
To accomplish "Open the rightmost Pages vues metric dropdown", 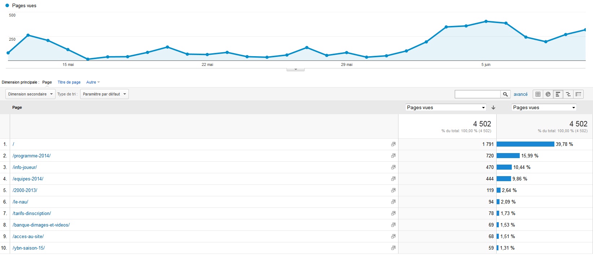I will [544, 108].
